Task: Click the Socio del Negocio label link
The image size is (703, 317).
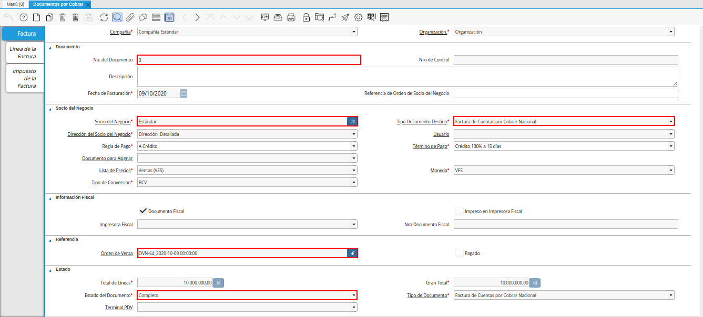Action: 112,122
